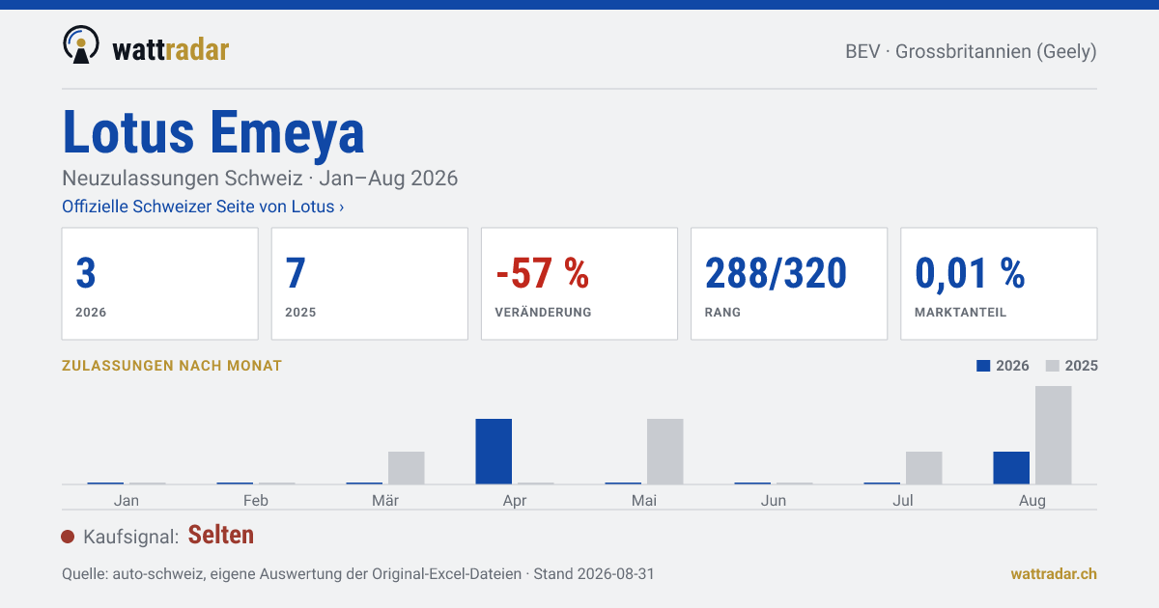Click the Lotus Emeya title

213,132
